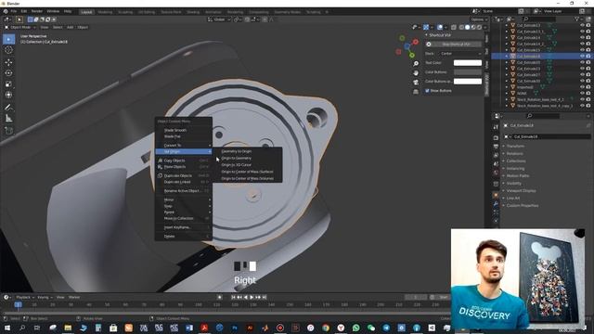
Task: Toggle the Show Buttons checkbox
Action: pyautogui.click(x=427, y=91)
